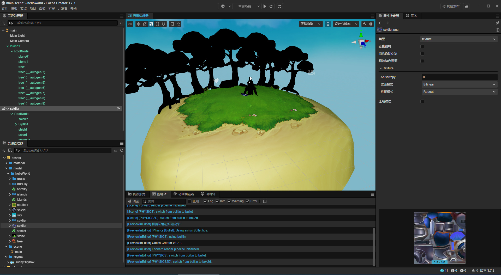Viewport: 501px width, 275px height.
Task: Toggle the 3D view mode button
Action: (130, 24)
